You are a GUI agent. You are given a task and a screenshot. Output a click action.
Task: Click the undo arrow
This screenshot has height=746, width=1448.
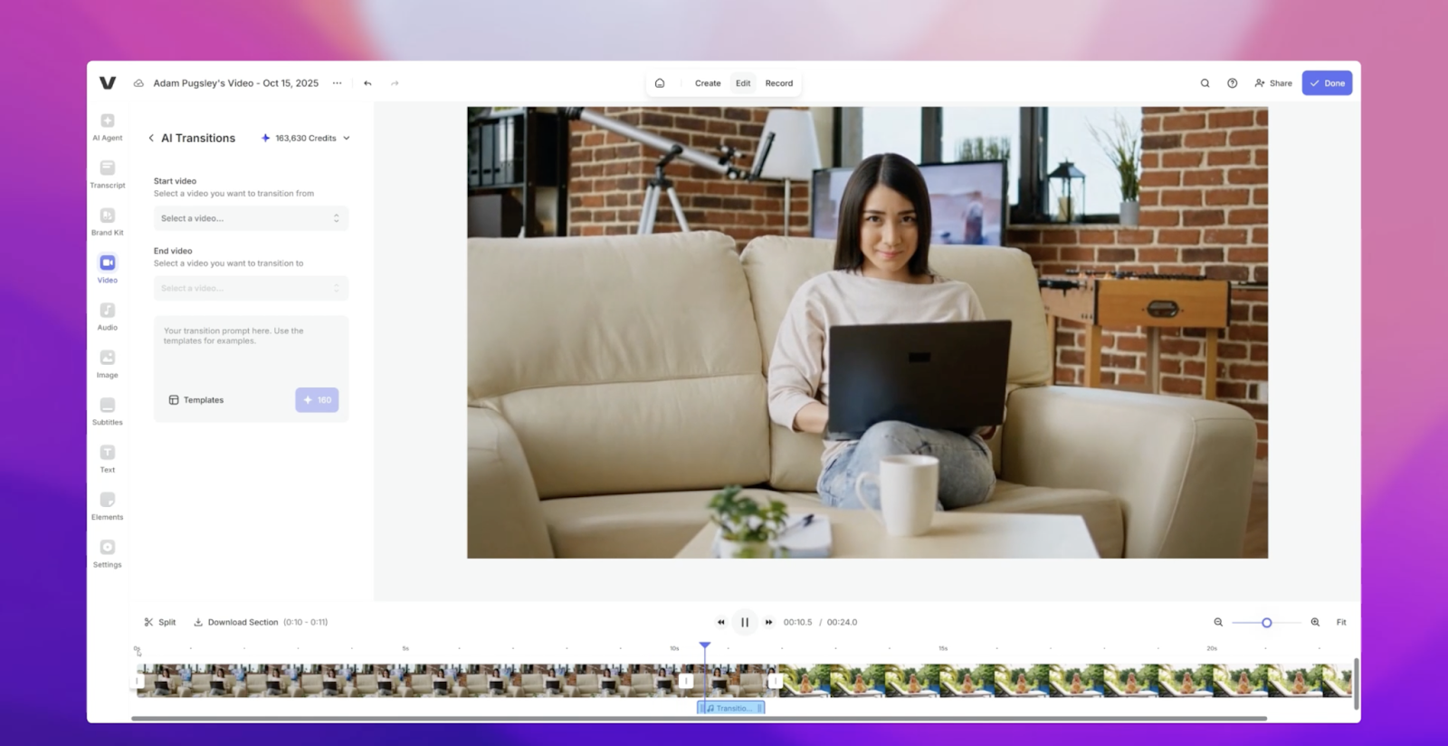(367, 83)
